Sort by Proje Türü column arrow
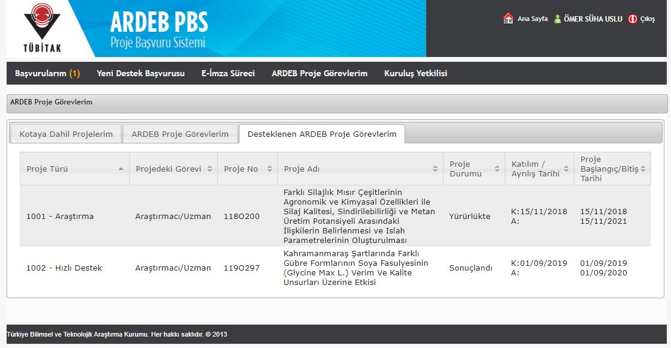This screenshot has width=671, height=348. coord(121,169)
